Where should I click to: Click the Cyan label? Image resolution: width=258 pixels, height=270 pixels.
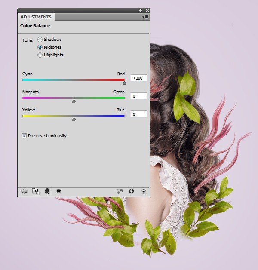coord(28,74)
